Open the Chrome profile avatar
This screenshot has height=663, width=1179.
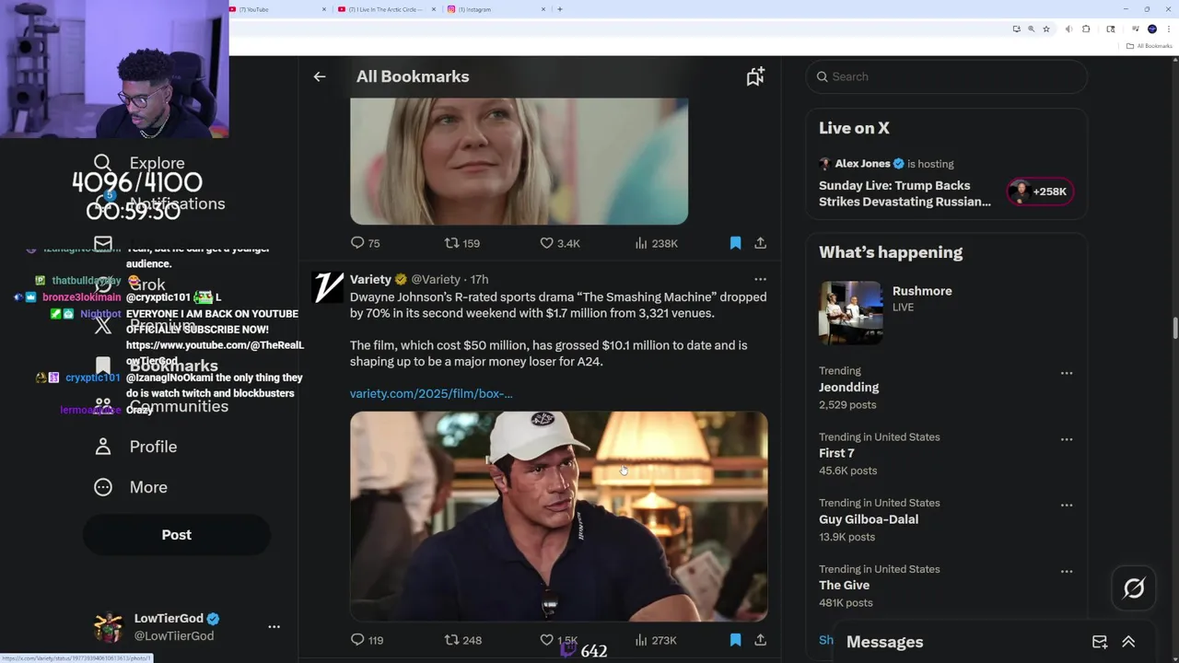click(x=1152, y=29)
